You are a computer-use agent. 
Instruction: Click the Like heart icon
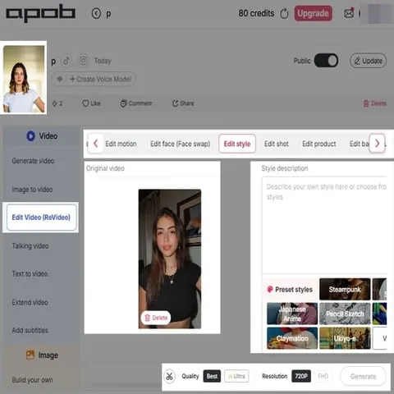coord(85,103)
